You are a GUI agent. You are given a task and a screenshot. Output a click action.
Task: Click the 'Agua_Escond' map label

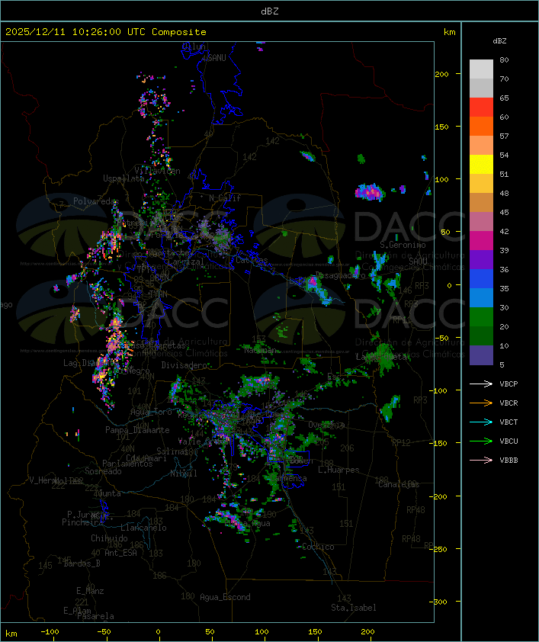[225, 597]
